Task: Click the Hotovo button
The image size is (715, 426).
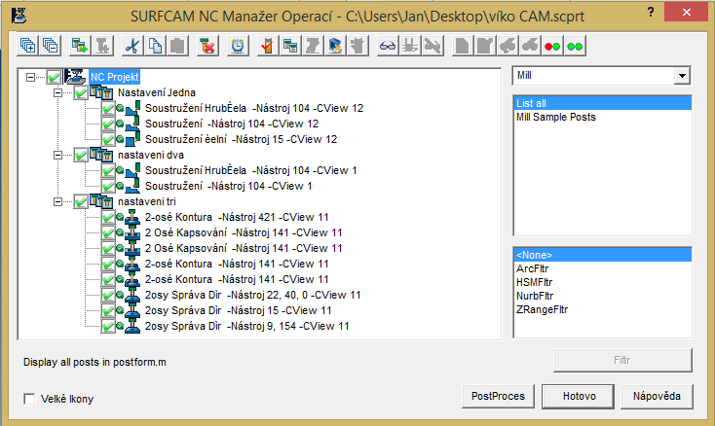Action: click(579, 396)
